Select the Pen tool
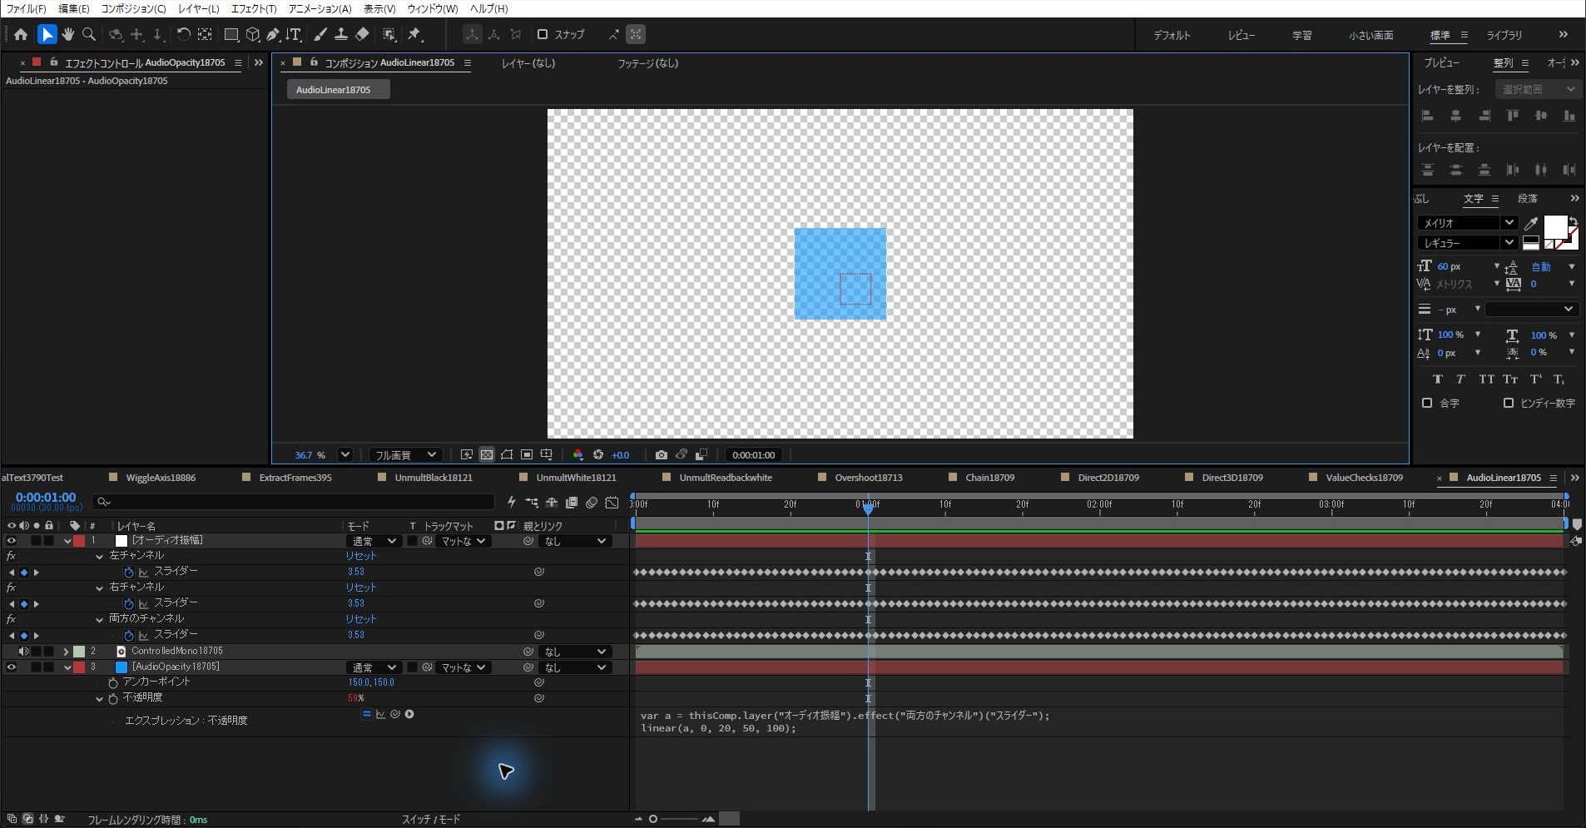This screenshot has height=828, width=1586. click(273, 34)
